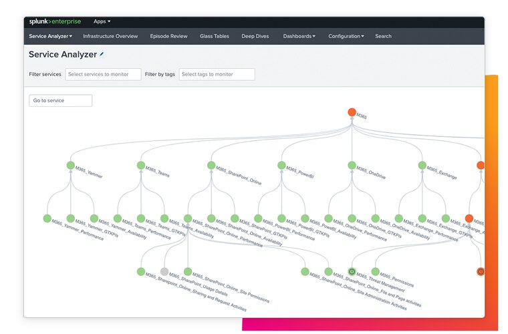Select the M365_Teams service node
The image size is (508, 334).
click(x=141, y=165)
